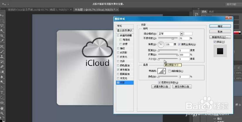This screenshot has height=122, width=242.
Task: Select the Pen tool
Action: 2,88
